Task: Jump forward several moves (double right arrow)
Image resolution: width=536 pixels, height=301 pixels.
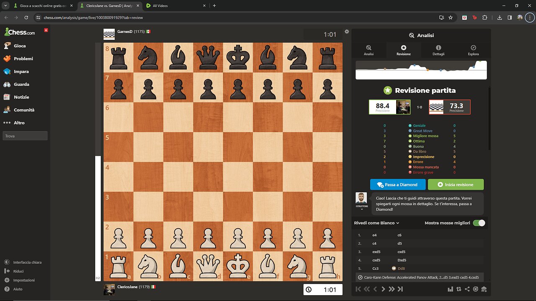Action: pyautogui.click(x=392, y=289)
